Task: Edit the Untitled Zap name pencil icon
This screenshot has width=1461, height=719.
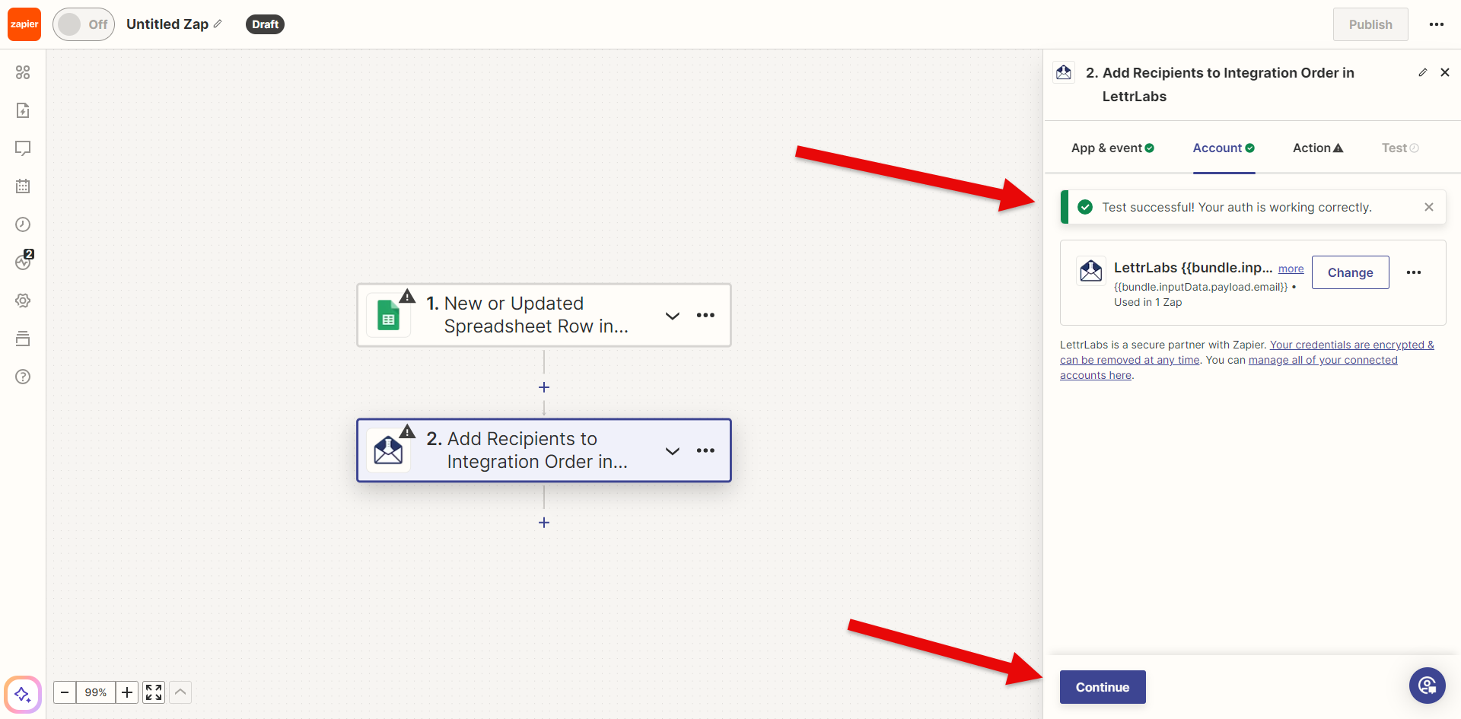Action: click(218, 24)
